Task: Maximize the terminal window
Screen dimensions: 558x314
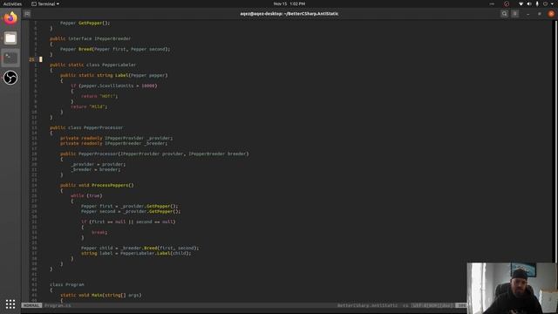Action: 540,14
